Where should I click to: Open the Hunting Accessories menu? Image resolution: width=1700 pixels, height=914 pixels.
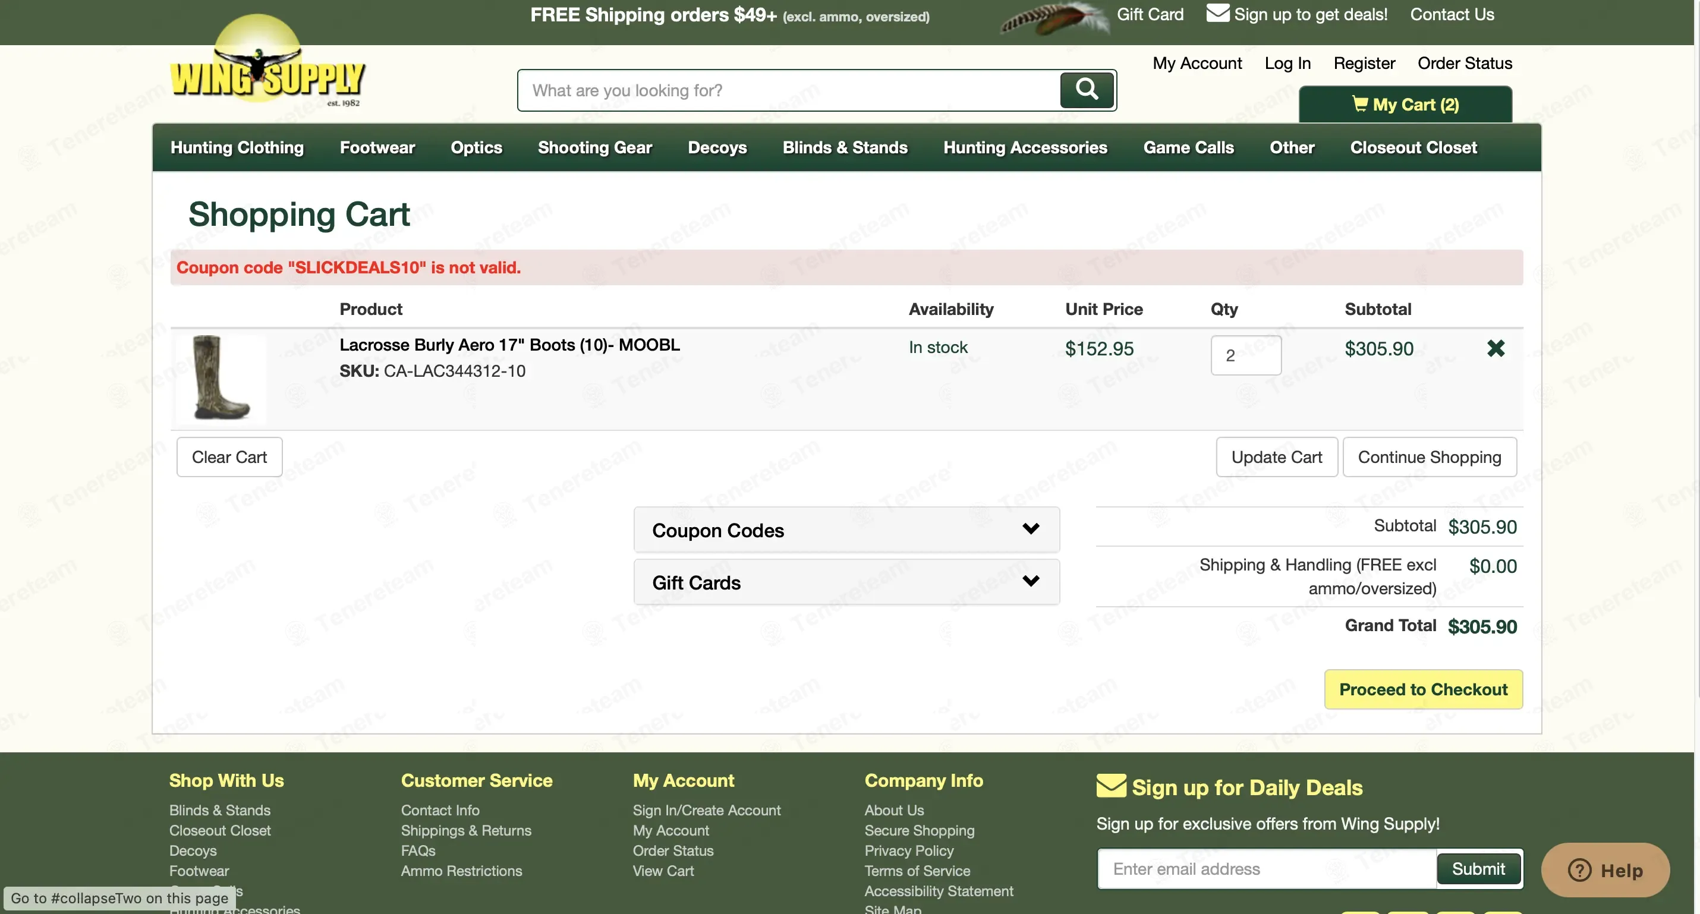[x=1025, y=147]
